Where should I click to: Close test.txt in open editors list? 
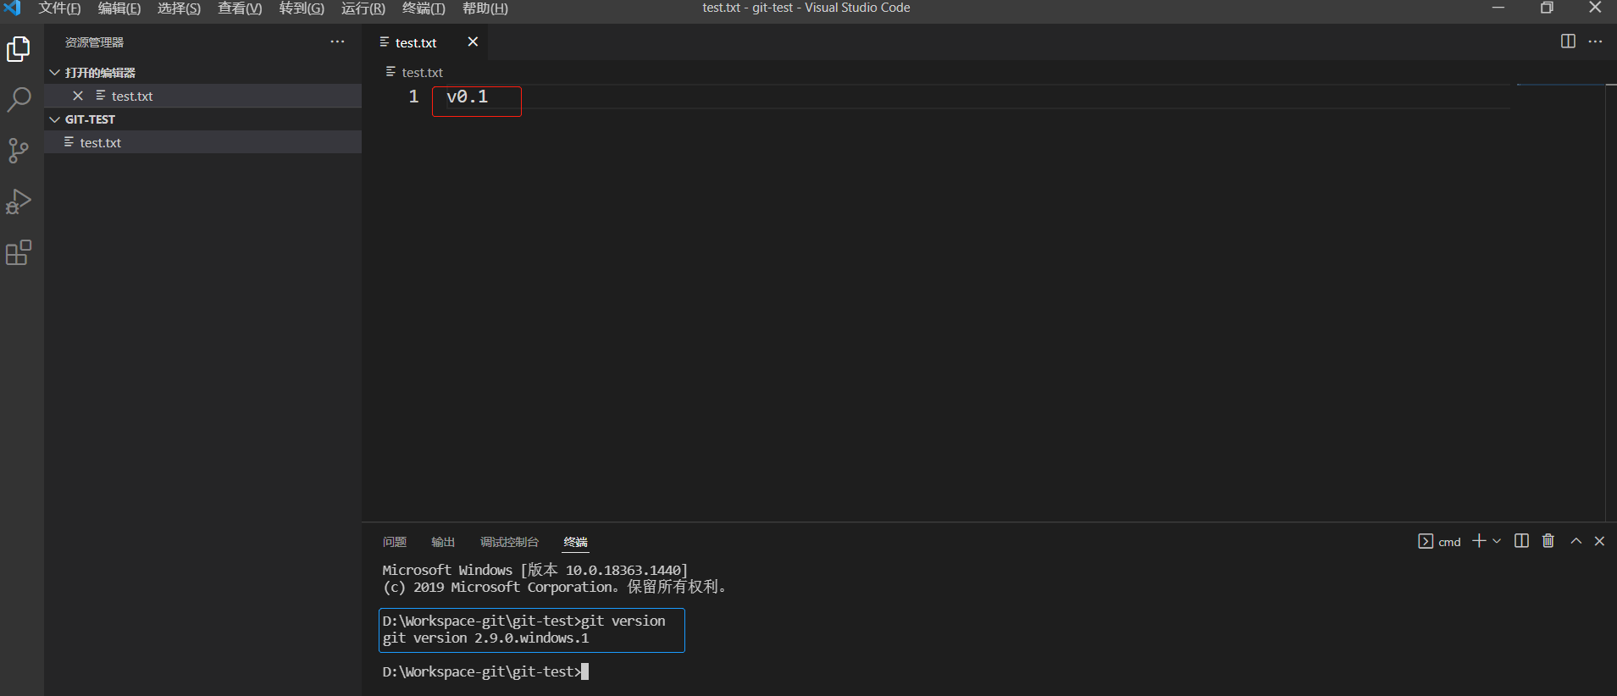78,96
